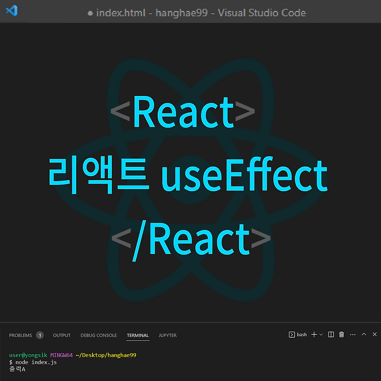Viewport: 381px width, 381px height.
Task: Click the terminal output line '출력A'
Action: click(17, 369)
